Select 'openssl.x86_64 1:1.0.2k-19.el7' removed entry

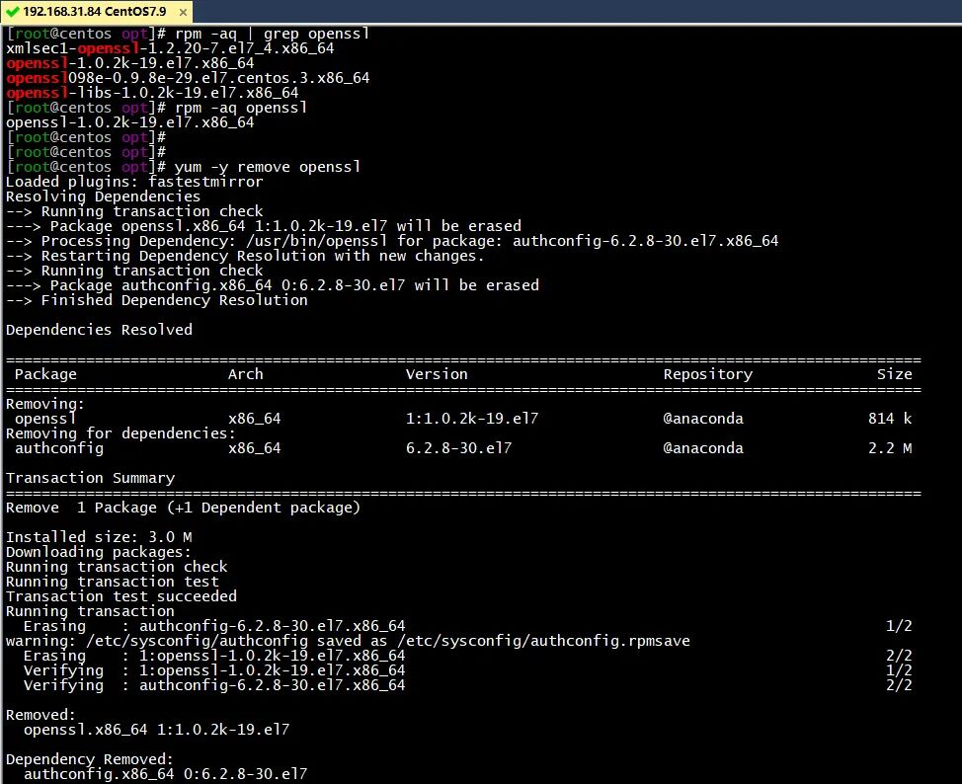pos(156,730)
